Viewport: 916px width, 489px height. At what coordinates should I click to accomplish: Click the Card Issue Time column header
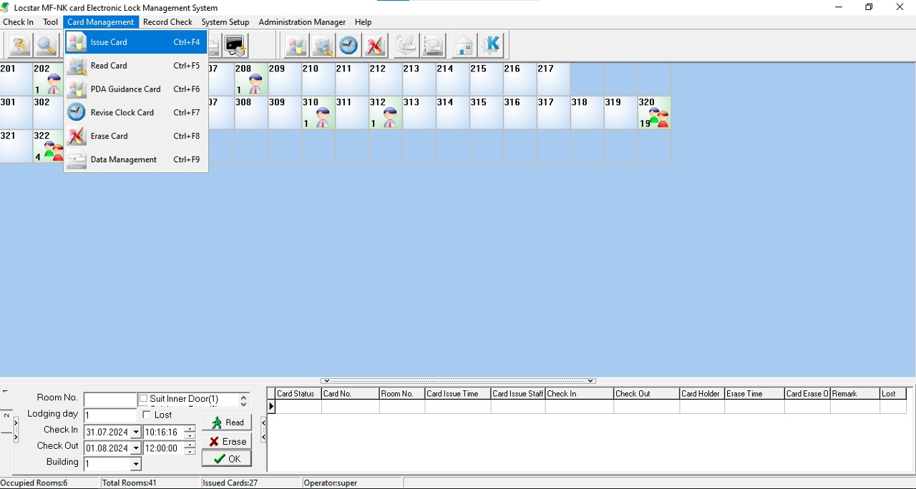(457, 394)
